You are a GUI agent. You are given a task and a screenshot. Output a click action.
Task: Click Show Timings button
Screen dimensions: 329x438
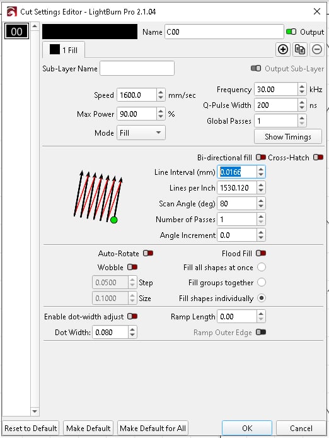pos(288,136)
